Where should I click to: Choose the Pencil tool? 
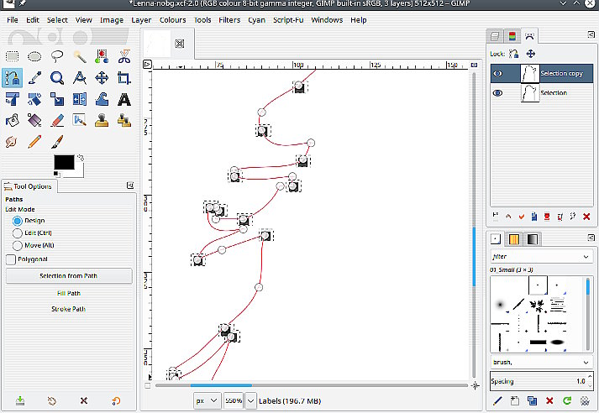point(34,142)
